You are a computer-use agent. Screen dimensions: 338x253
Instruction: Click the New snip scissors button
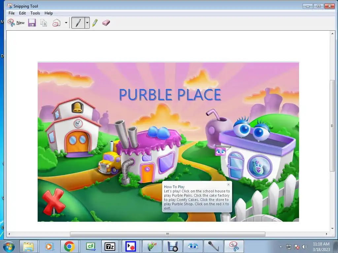coord(16,23)
